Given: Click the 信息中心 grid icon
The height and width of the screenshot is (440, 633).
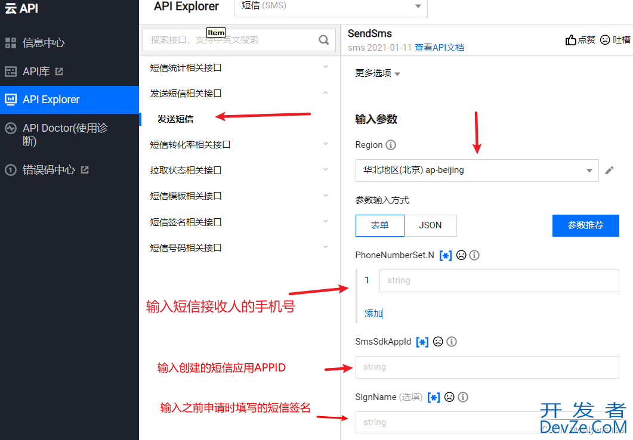Looking at the screenshot, I should pyautogui.click(x=11, y=43).
